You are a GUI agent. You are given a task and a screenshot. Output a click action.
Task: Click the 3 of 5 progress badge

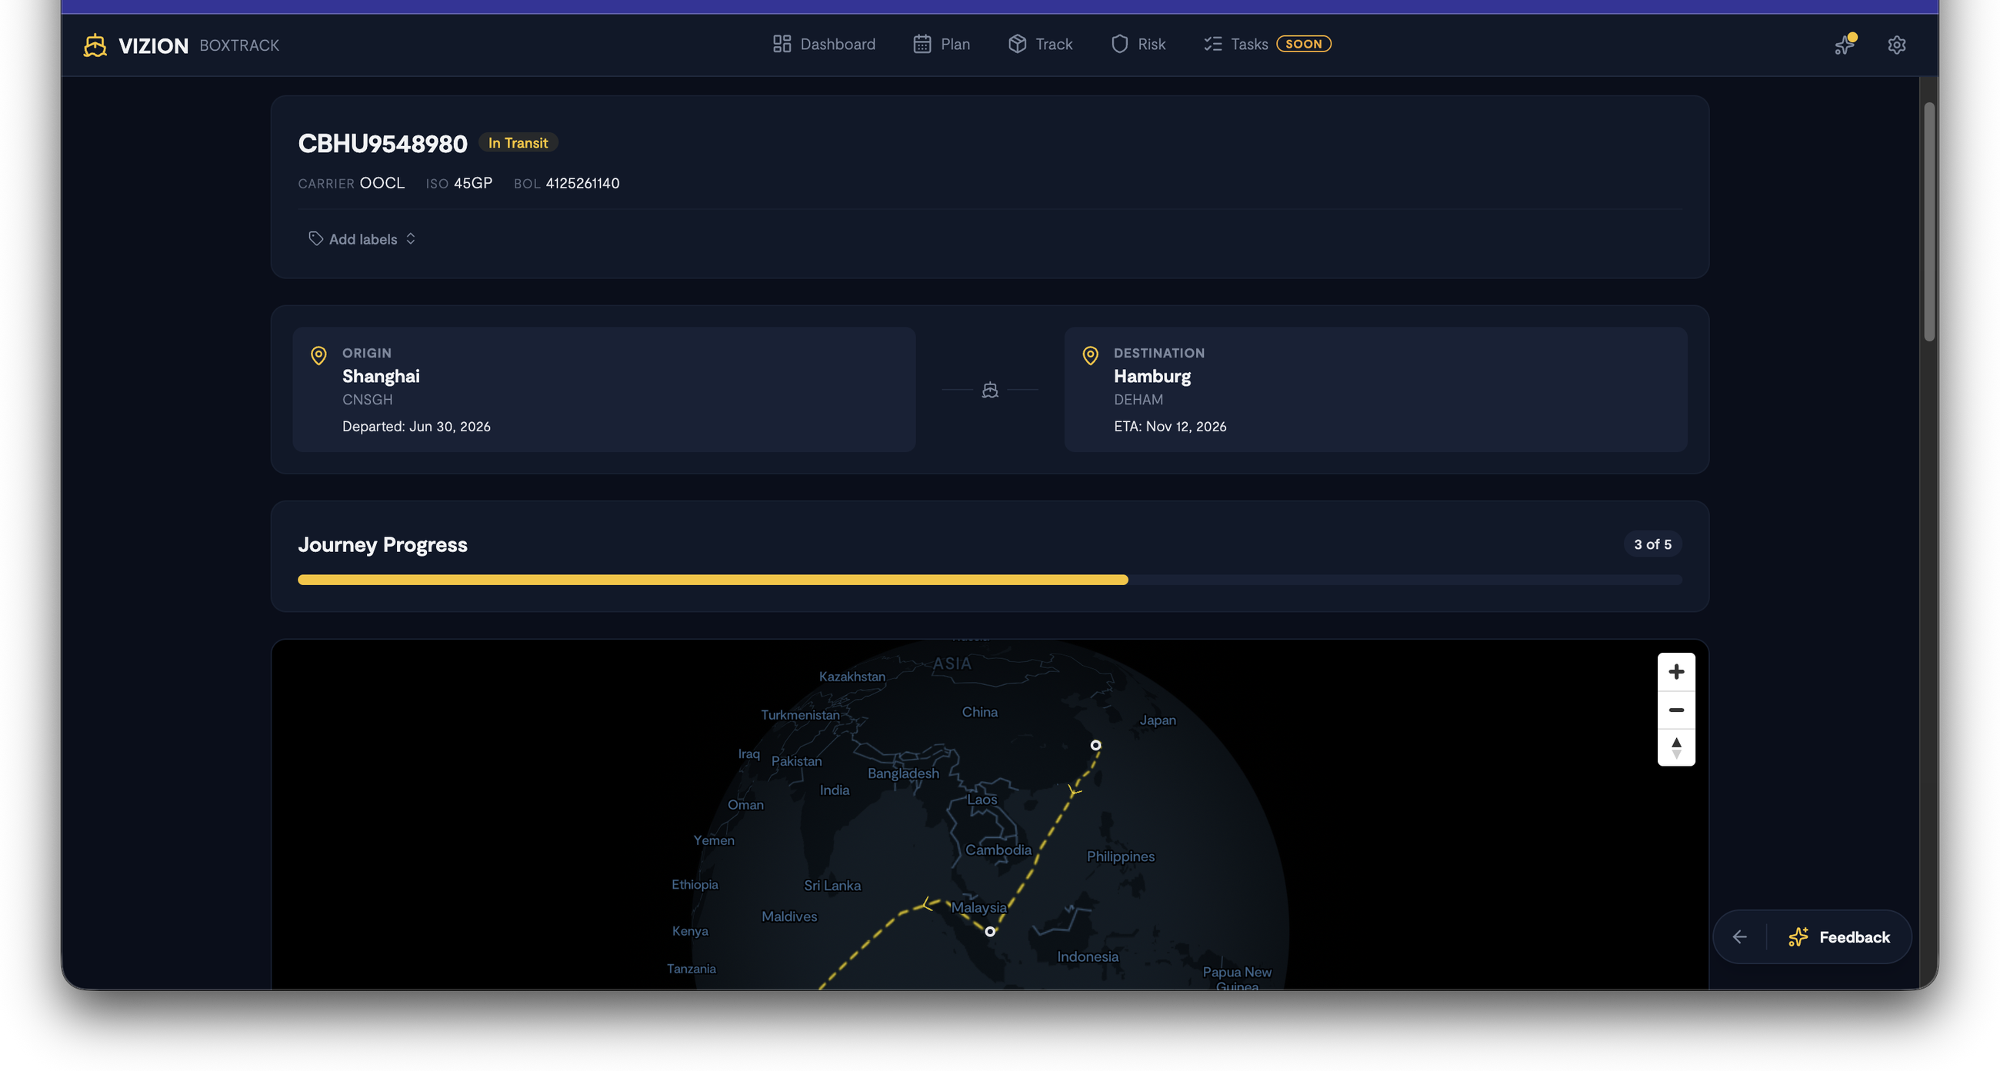[x=1652, y=544]
